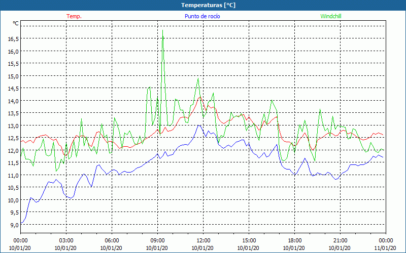406x253 pixels.
Task: Click the 11,5 y-axis value
Action: 14,162
